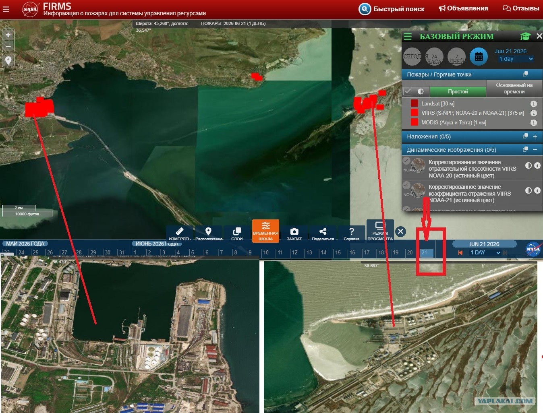Zoom out the map with minus button
543x413 pixels.
click(8, 46)
